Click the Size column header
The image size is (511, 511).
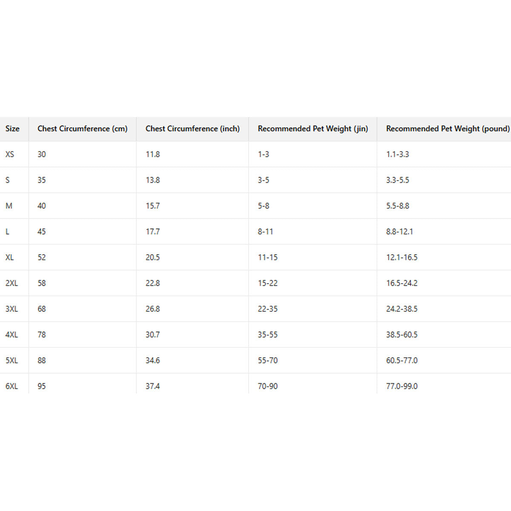tap(12, 129)
